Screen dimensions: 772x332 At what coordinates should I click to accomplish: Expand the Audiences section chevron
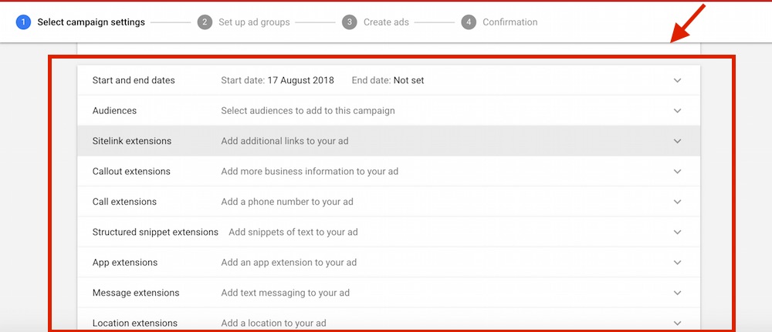coord(678,111)
